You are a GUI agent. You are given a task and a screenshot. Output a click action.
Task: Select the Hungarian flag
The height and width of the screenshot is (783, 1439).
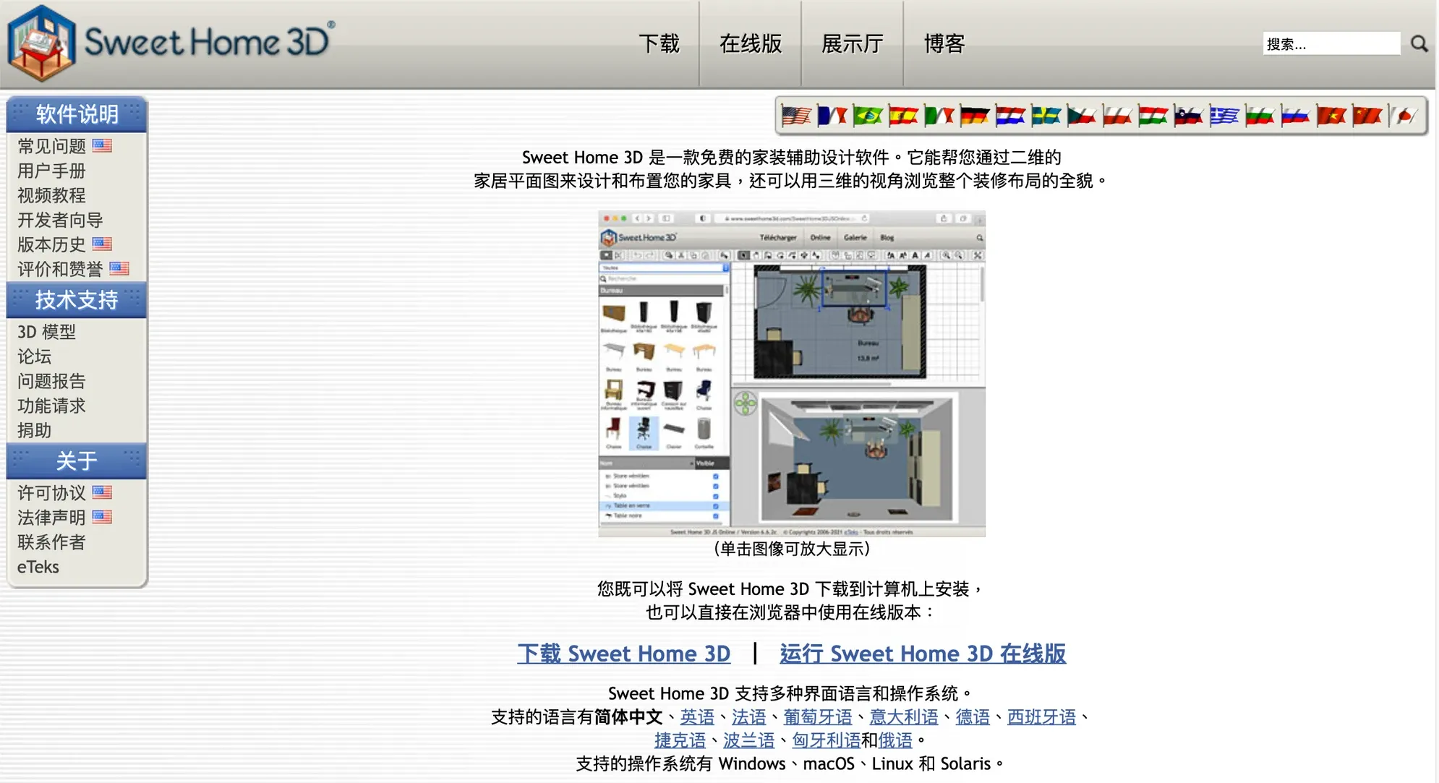tap(1153, 116)
